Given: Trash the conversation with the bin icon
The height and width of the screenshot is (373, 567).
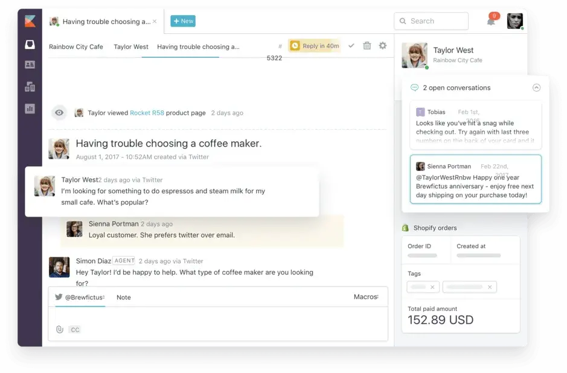Looking at the screenshot, I should click(367, 45).
